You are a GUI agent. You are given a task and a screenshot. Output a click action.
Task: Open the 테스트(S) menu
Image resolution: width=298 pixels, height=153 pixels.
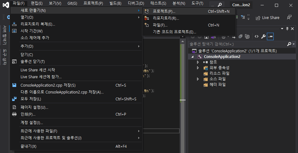158,3
